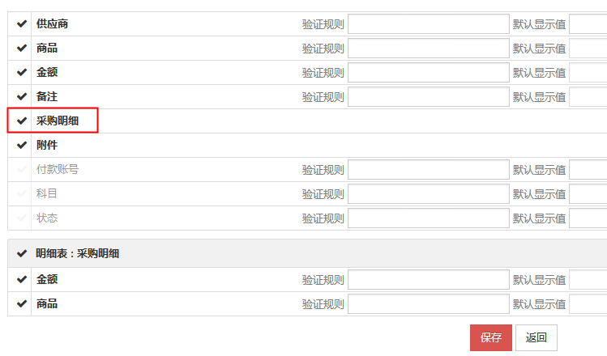Toggle the 供应商 field checkmark

pyautogui.click(x=22, y=24)
